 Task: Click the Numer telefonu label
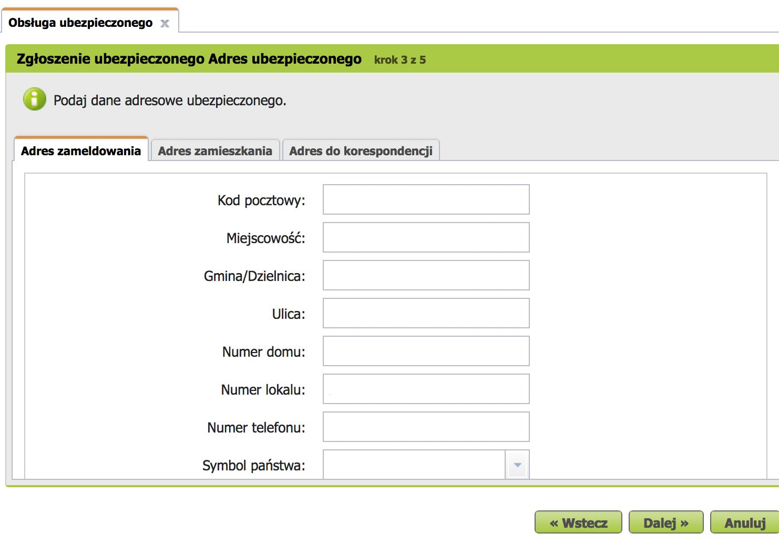tap(256, 428)
